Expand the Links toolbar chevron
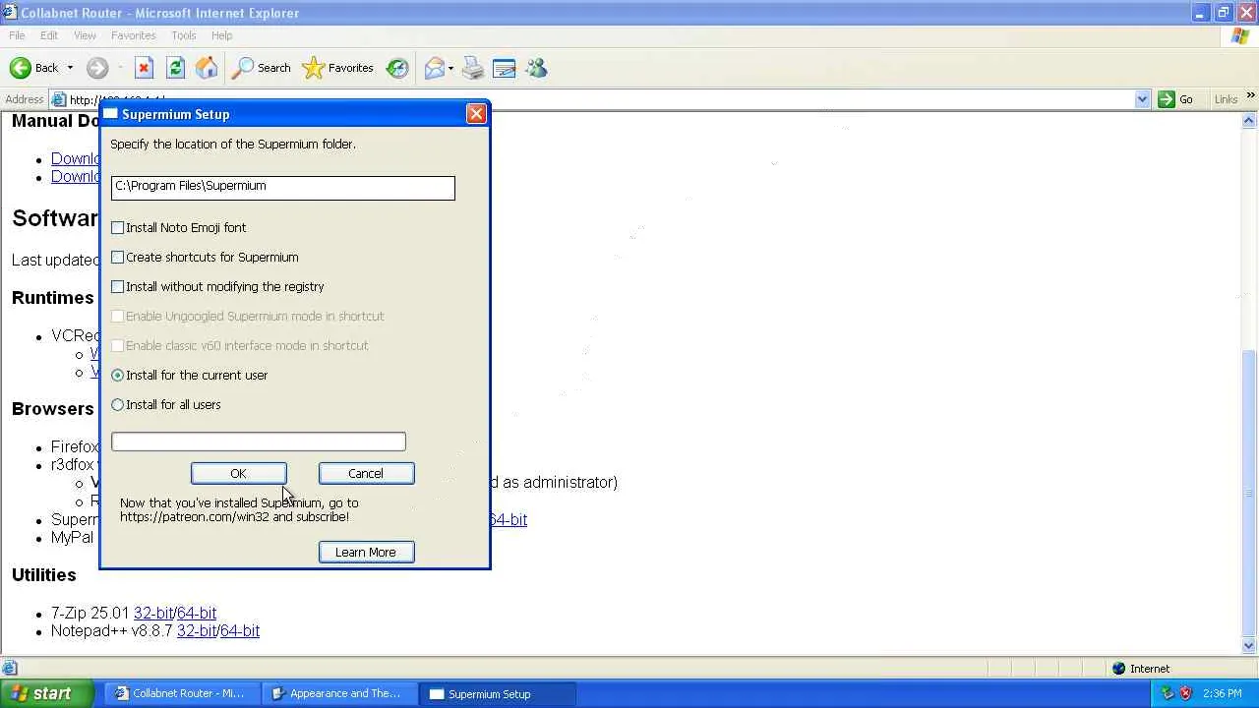This screenshot has width=1259, height=708. [1250, 95]
